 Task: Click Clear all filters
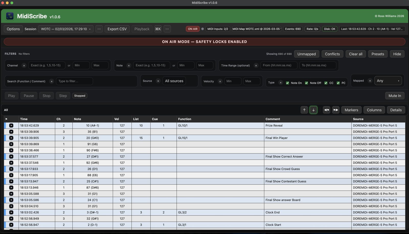pyautogui.click(x=356, y=54)
